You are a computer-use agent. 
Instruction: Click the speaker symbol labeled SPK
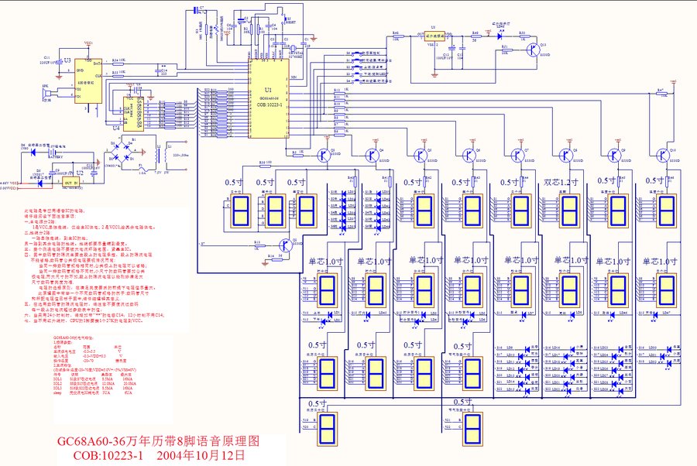pos(44,93)
